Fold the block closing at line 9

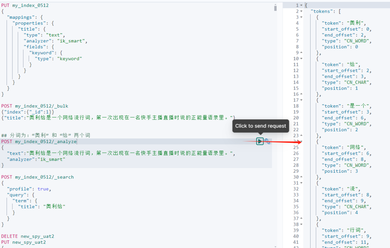[x=301, y=53]
